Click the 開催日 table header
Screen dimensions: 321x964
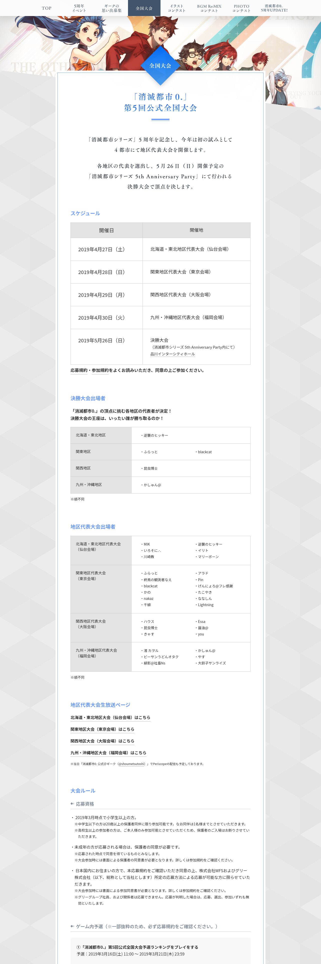(x=106, y=230)
